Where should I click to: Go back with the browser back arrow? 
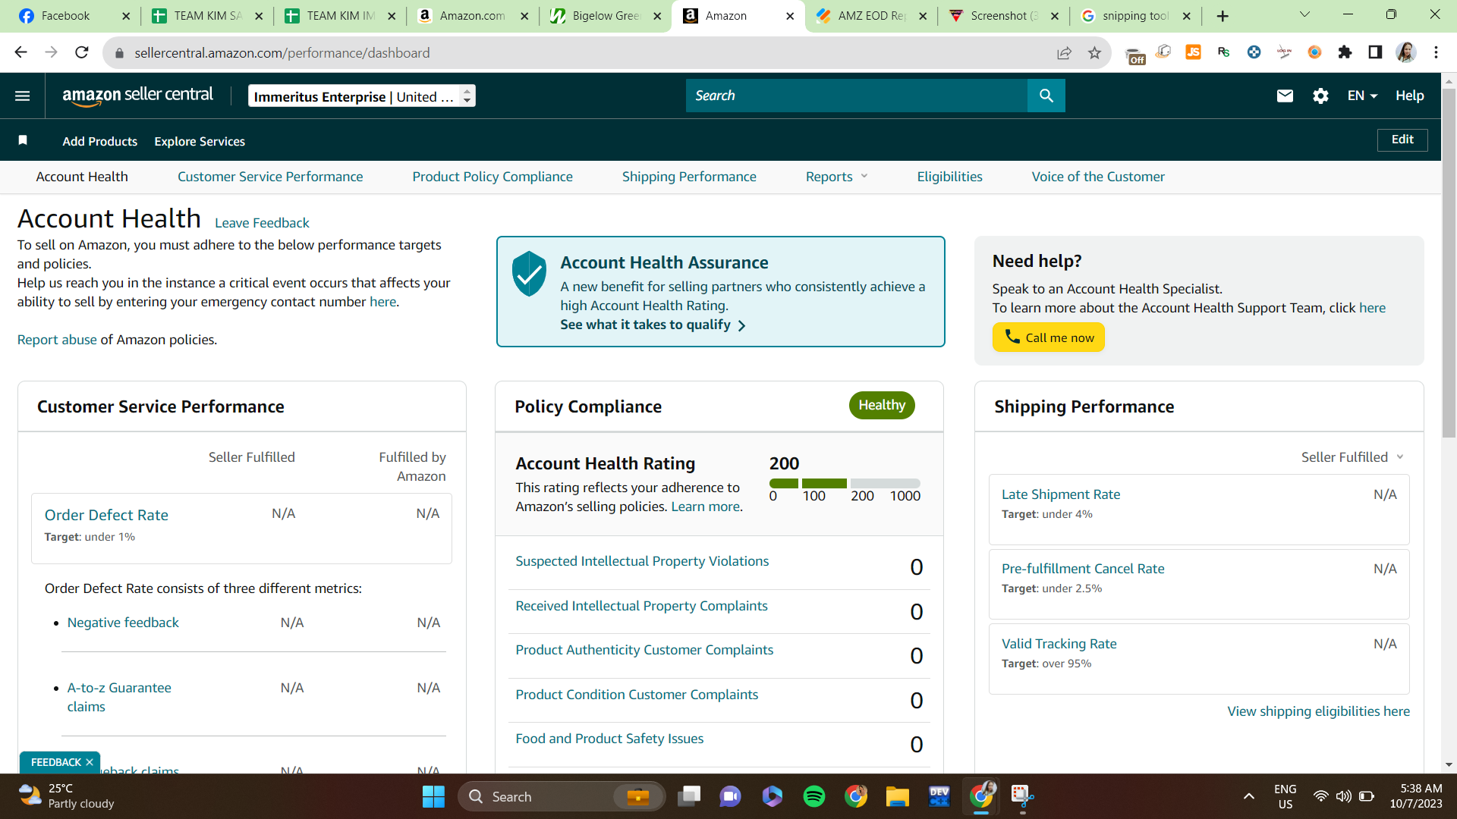click(x=20, y=52)
